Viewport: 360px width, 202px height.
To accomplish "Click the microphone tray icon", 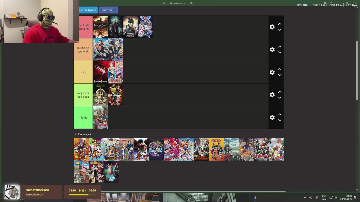I will pos(317,198).
